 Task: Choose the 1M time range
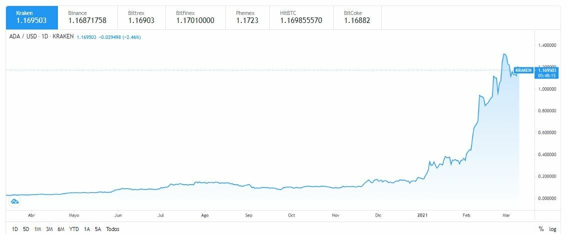point(37,229)
